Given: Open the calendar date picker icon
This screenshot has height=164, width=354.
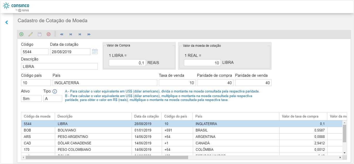Looking at the screenshot, I should pyautogui.click(x=95, y=51).
